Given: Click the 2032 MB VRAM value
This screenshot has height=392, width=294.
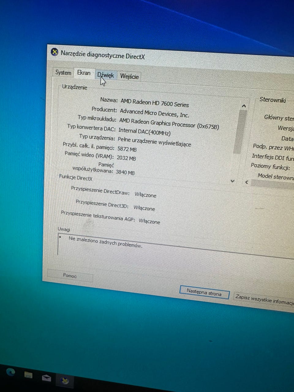Looking at the screenshot, I should coord(126,158).
